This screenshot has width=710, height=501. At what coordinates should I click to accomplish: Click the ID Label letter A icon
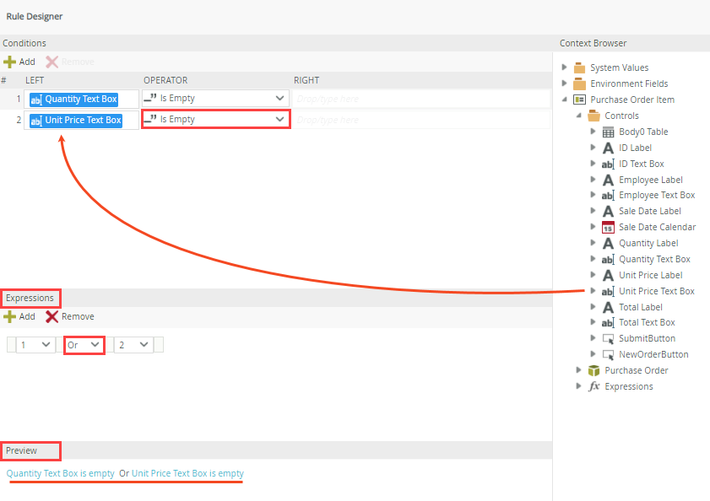[x=608, y=148]
